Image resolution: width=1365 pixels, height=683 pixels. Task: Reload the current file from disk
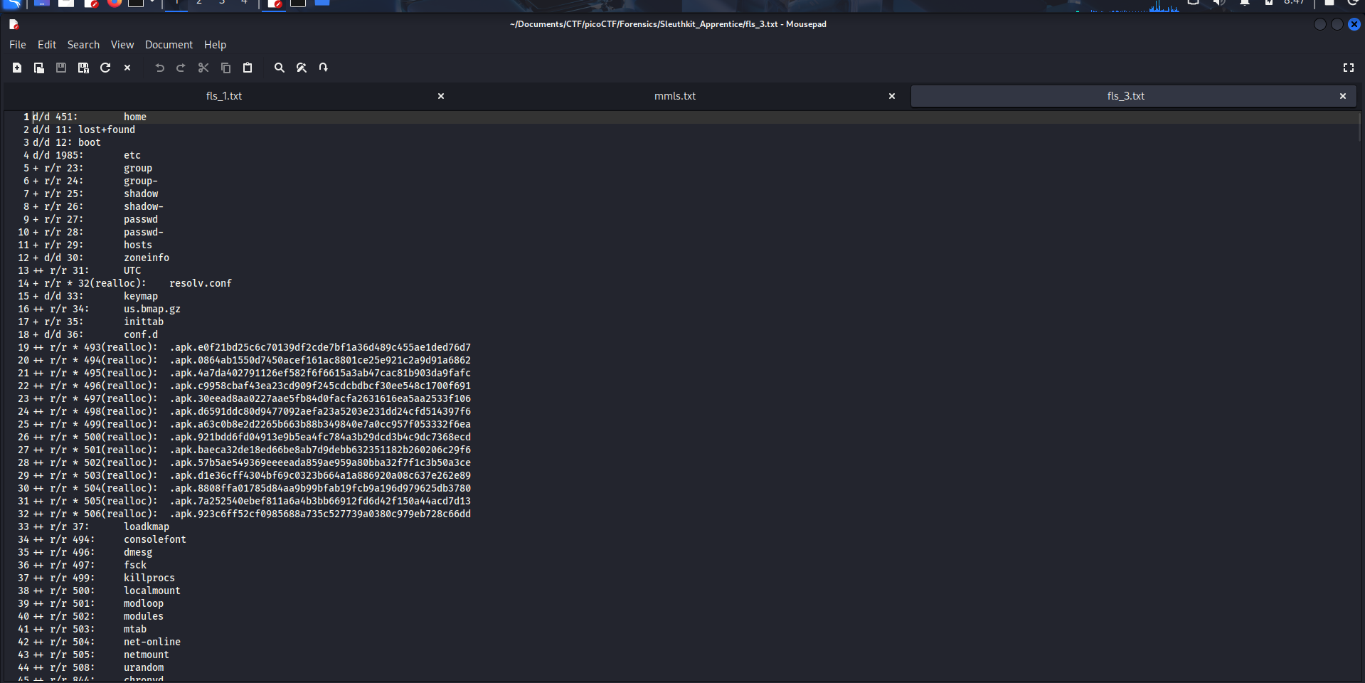pyautogui.click(x=105, y=68)
